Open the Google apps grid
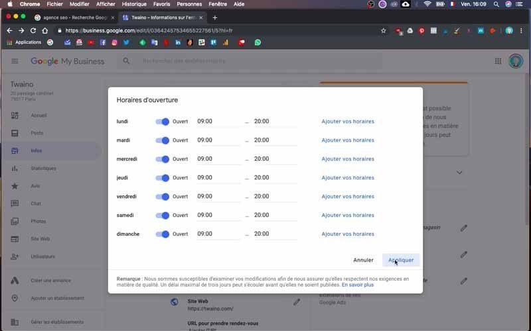The width and height of the screenshot is (531, 331). tap(498, 61)
